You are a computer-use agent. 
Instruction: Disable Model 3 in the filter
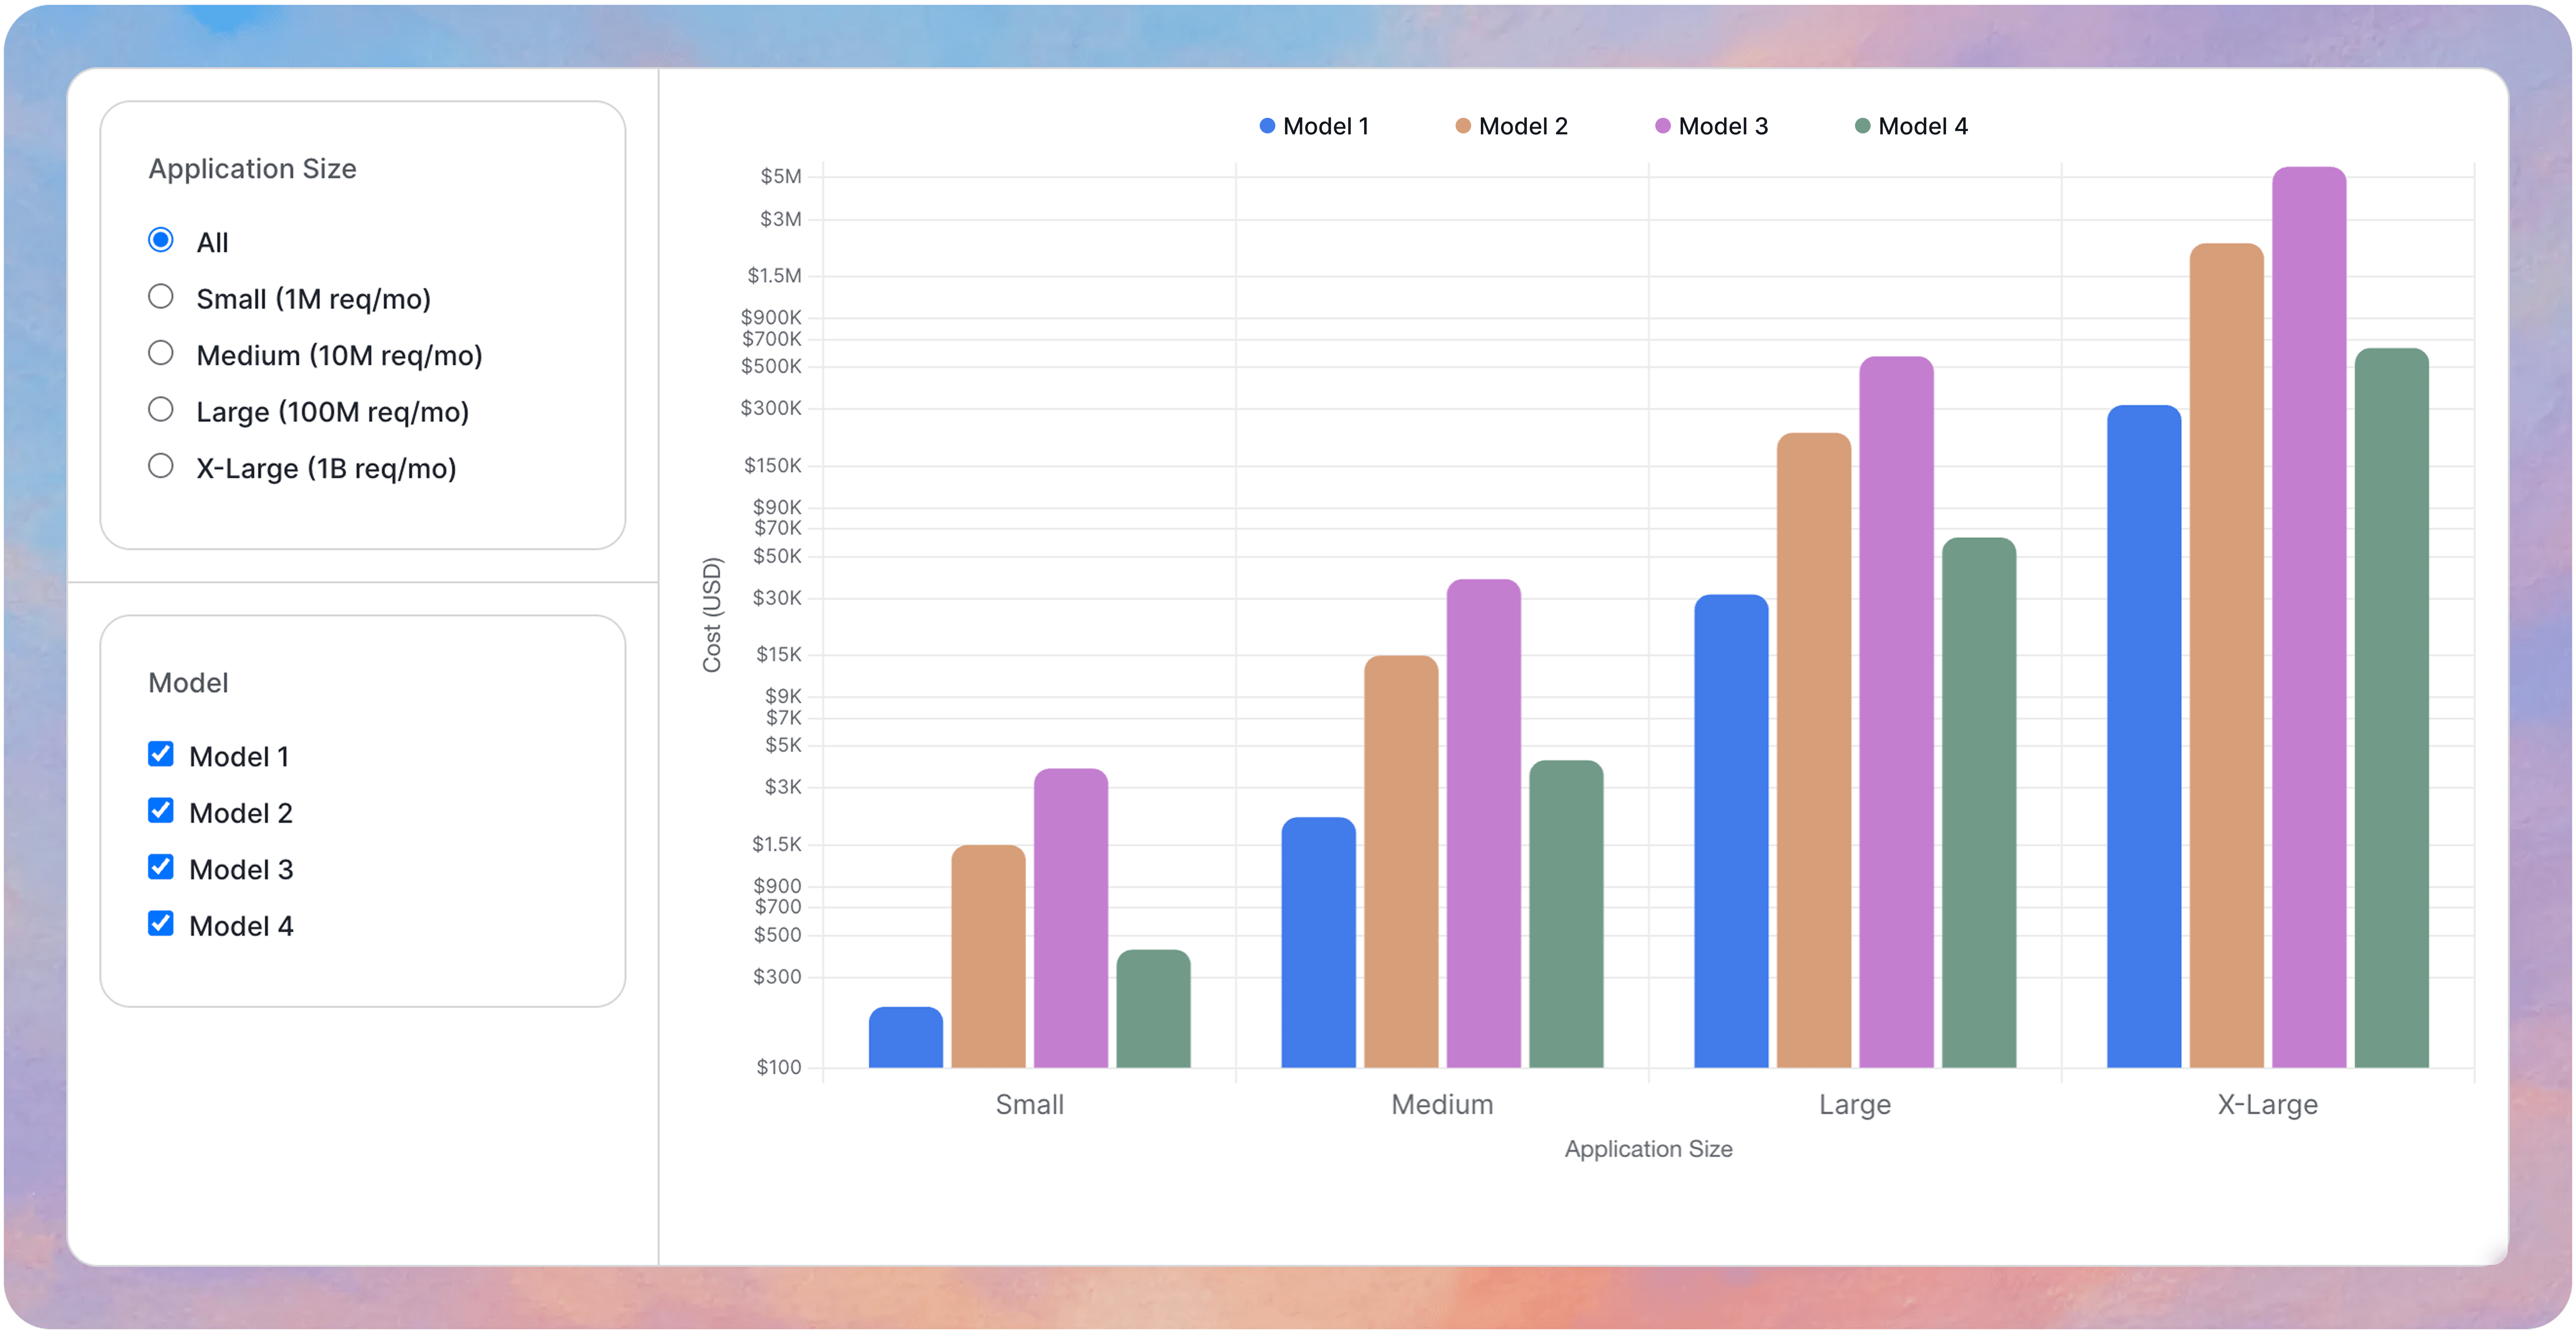coord(160,867)
